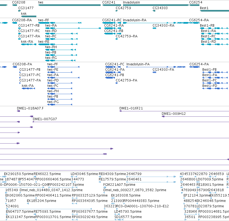
Task: Click transcript CG42759-RA label
Action: pyautogui.click(x=126, y=36)
